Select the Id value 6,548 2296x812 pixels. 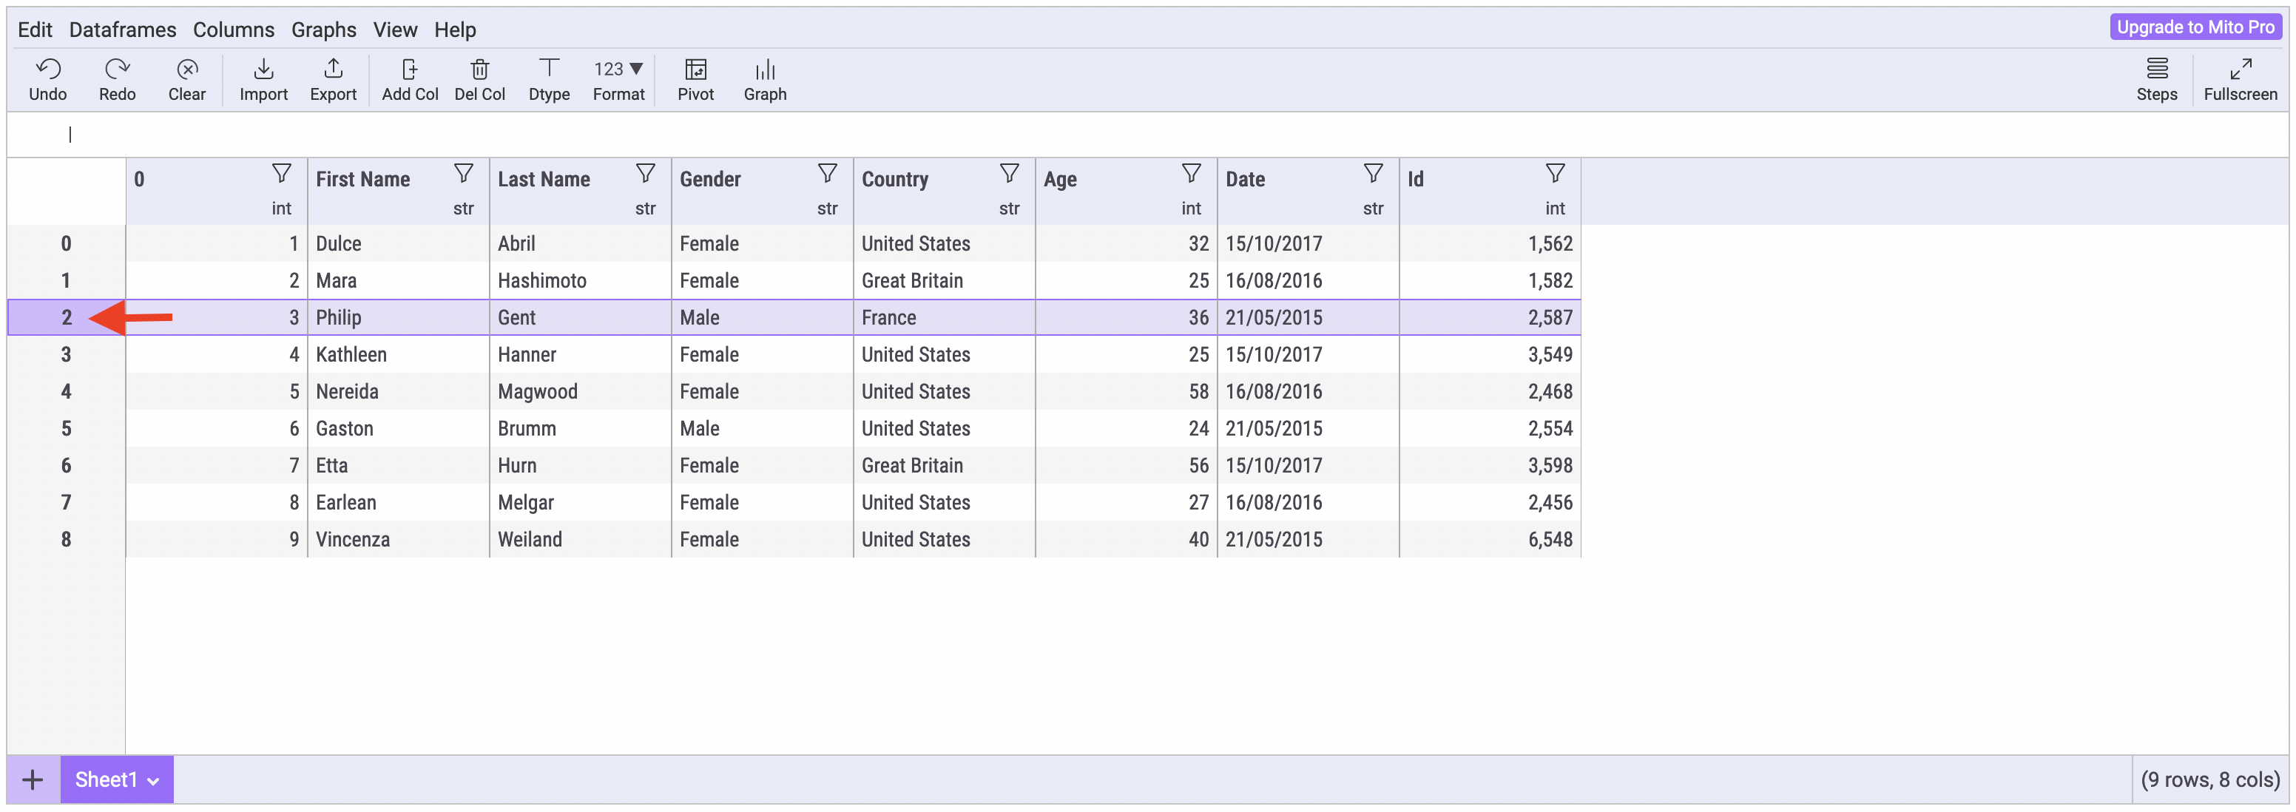coord(1490,539)
